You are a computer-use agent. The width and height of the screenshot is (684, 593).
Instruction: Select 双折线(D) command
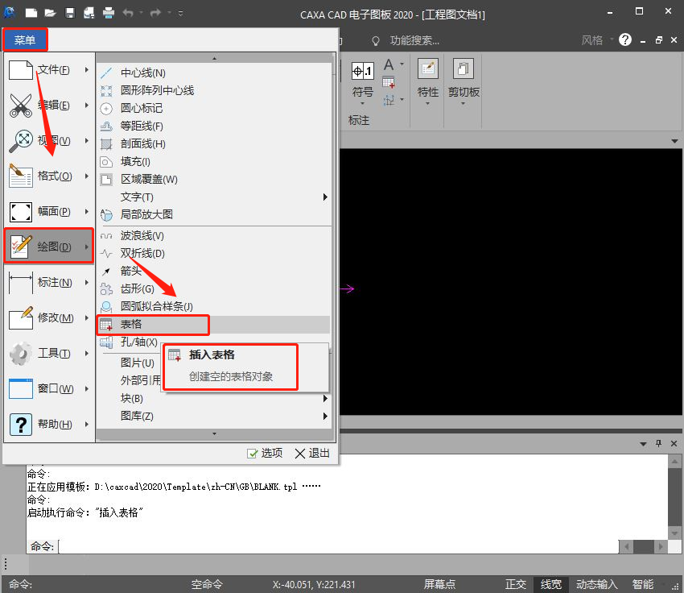click(214, 253)
